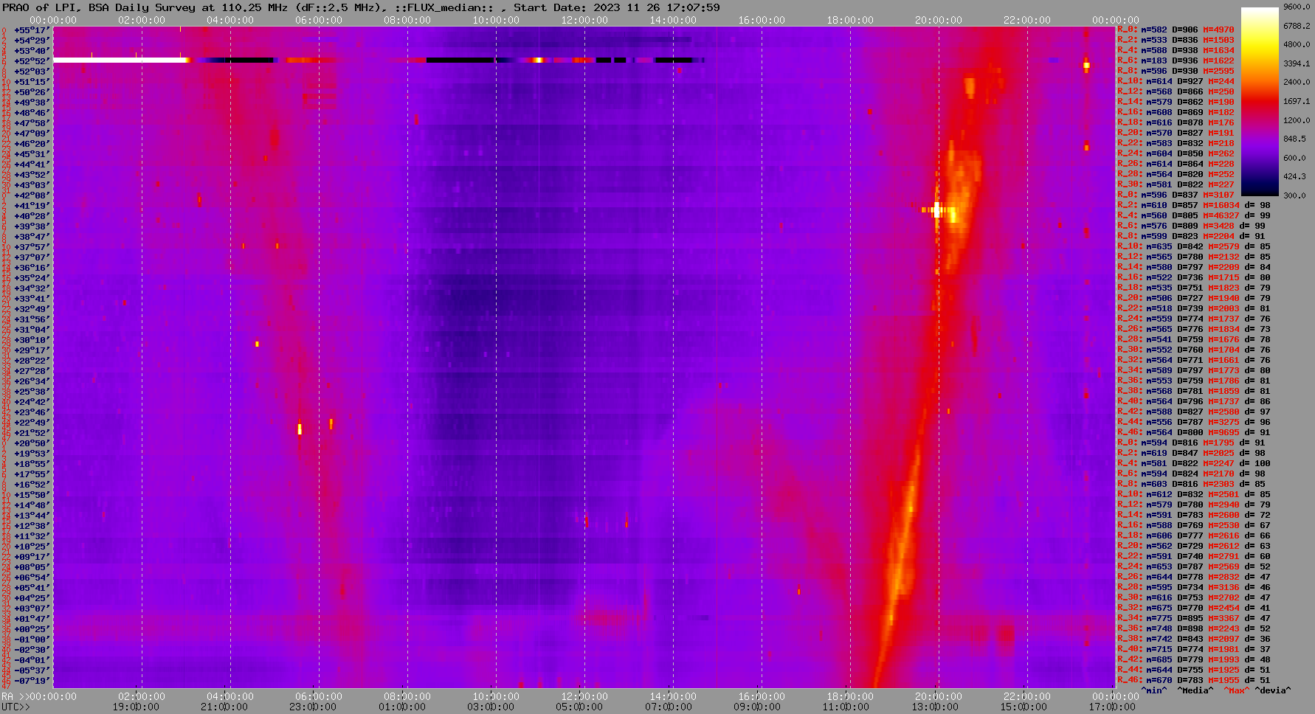Click the 23:00:00 UTC tick label
The height and width of the screenshot is (714, 1315).
click(313, 707)
